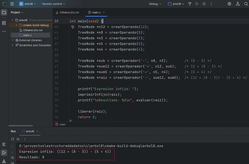Expand the cmake-build-debug folder

[16, 25]
